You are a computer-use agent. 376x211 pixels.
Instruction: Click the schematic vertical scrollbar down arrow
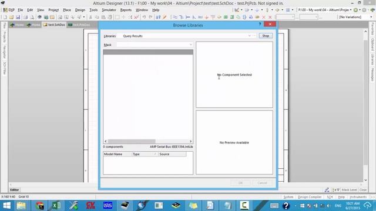pos(365,180)
